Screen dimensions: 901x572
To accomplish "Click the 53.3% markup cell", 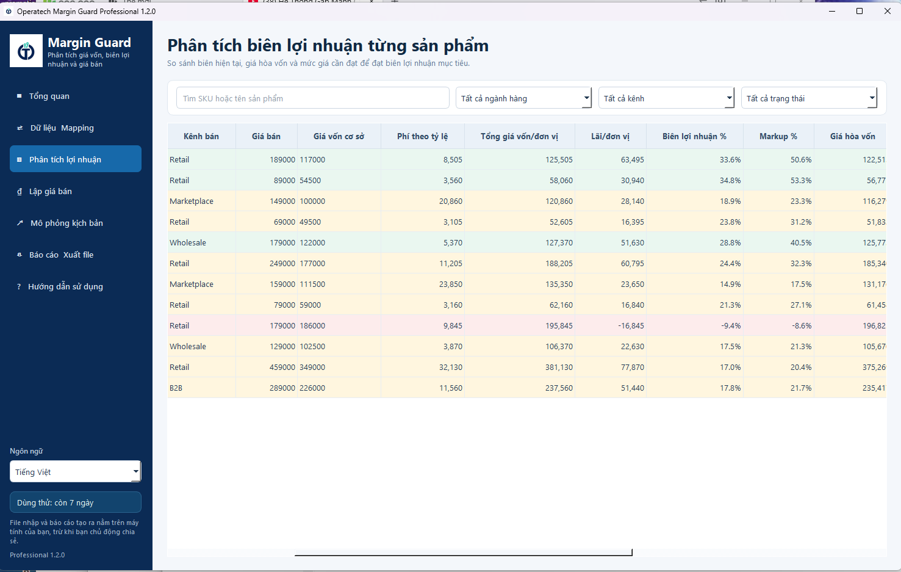I will [778, 180].
